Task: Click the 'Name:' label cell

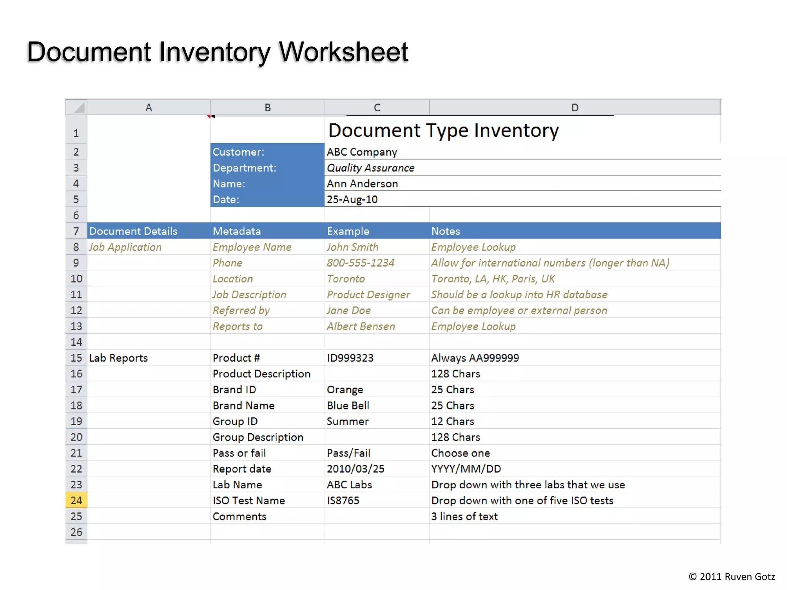Action: point(267,184)
